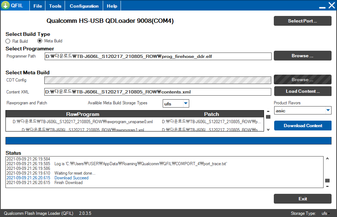Click the up chevron beside the Status log
Image resolution: width=337 pixels, height=217 pixels.
327,158
